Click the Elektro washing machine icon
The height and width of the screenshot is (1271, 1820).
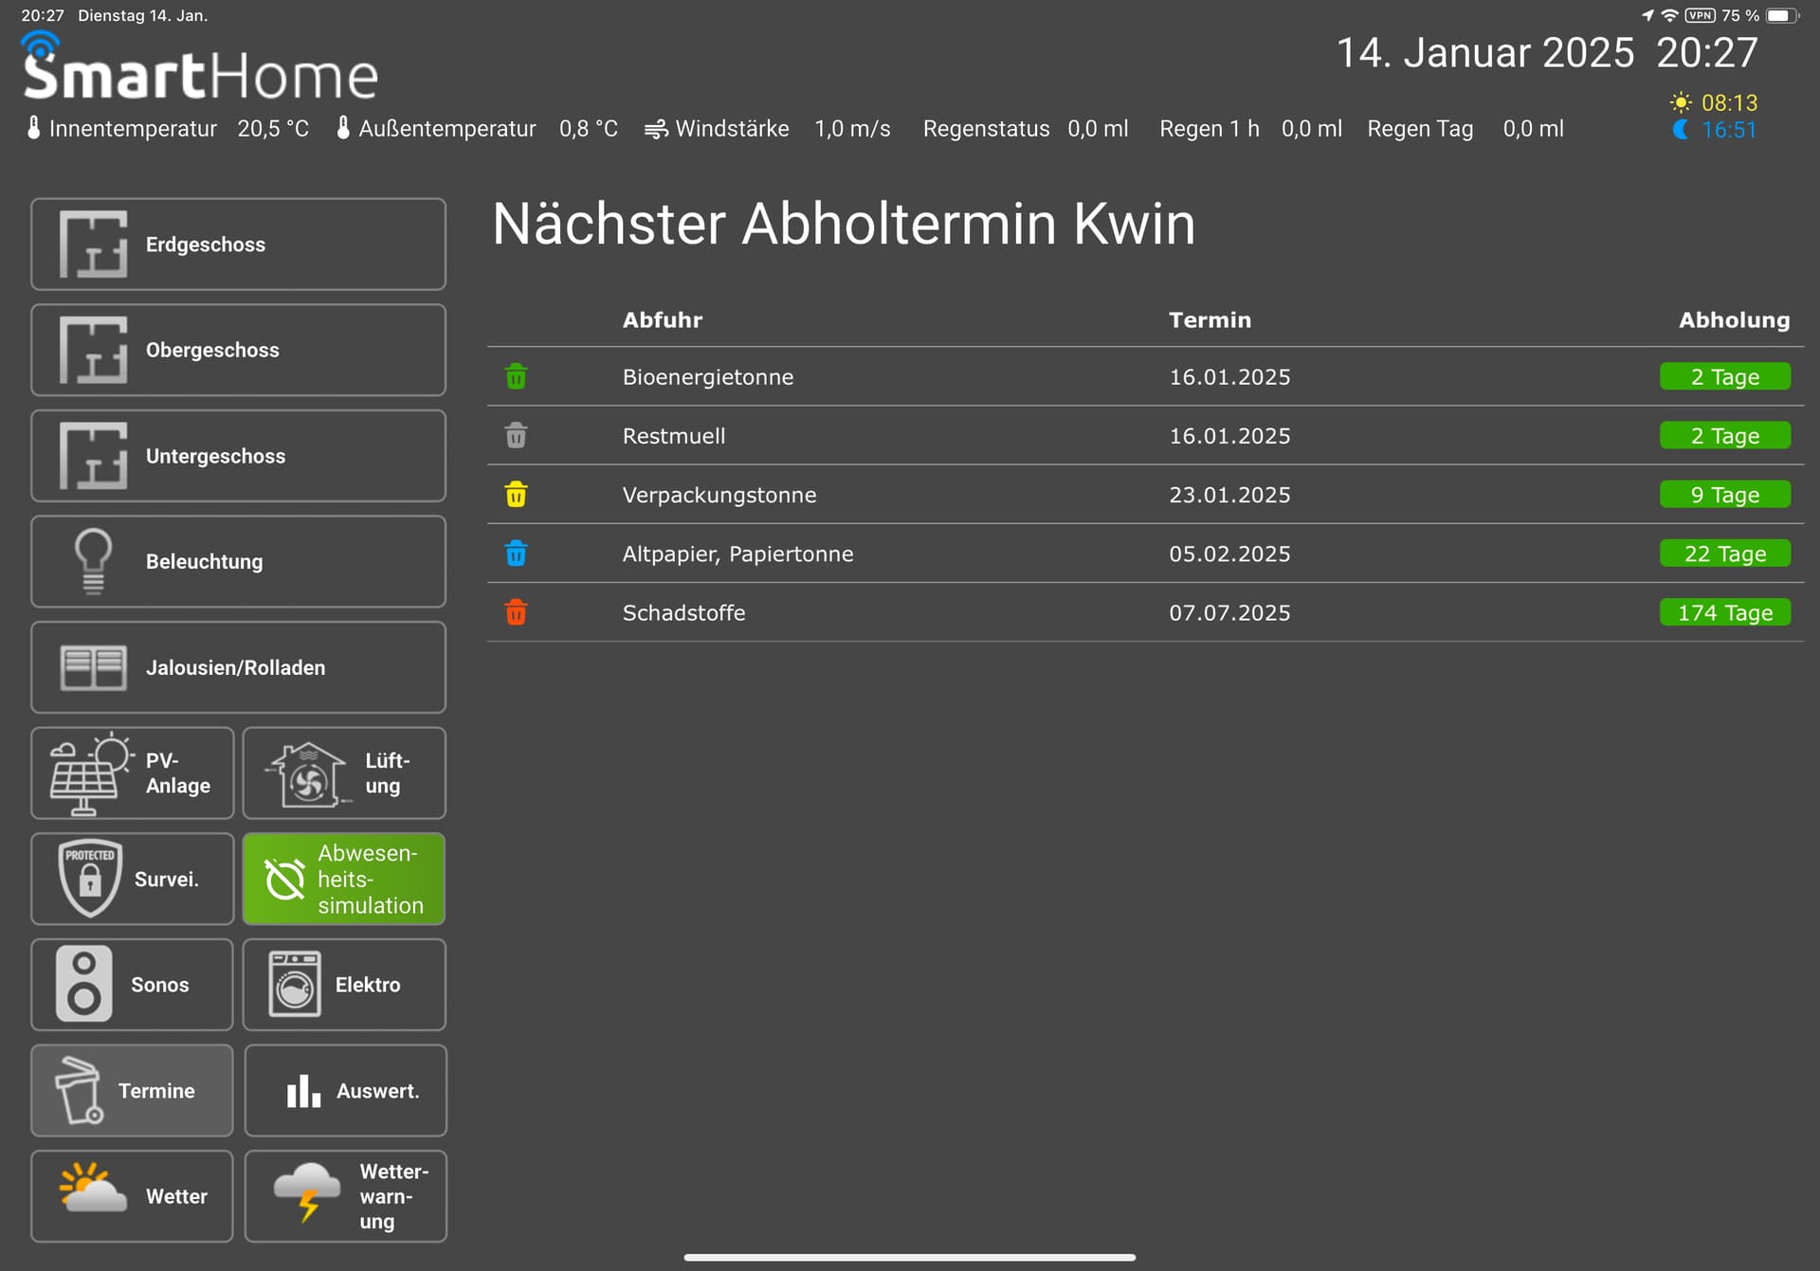click(295, 984)
